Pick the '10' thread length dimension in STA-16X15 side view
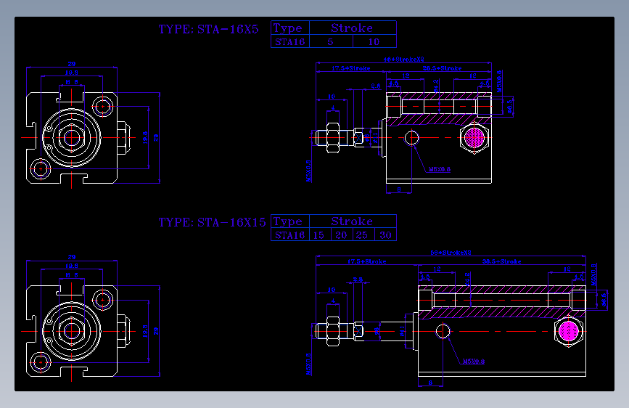The width and height of the screenshot is (629, 408). [332, 290]
